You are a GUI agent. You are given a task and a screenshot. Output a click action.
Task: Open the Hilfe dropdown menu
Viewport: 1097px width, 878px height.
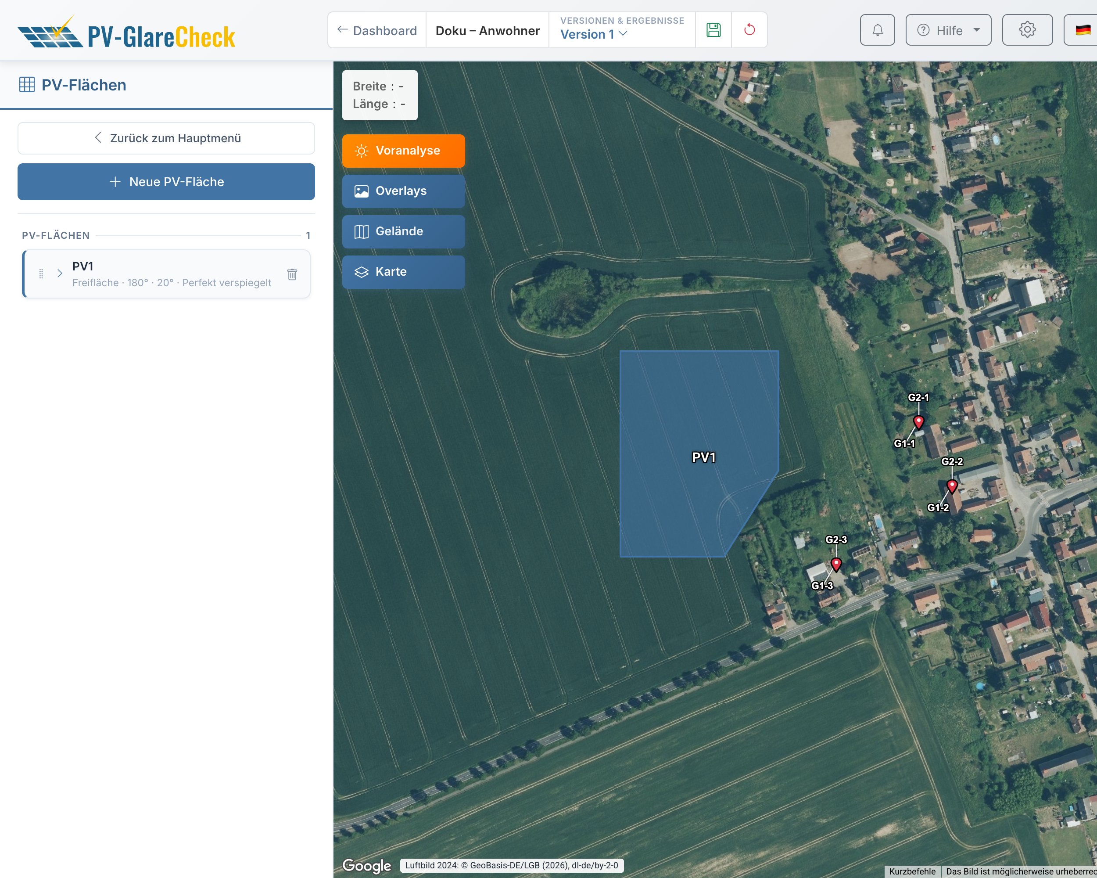pyautogui.click(x=948, y=30)
